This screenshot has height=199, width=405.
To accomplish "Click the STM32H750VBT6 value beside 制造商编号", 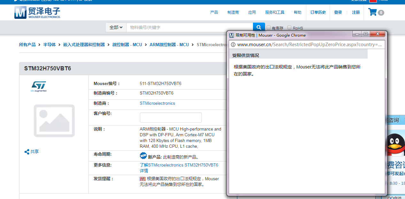I will point(157,93).
